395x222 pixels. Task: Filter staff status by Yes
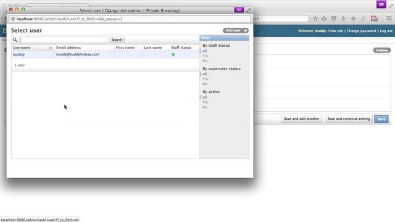coord(206,56)
